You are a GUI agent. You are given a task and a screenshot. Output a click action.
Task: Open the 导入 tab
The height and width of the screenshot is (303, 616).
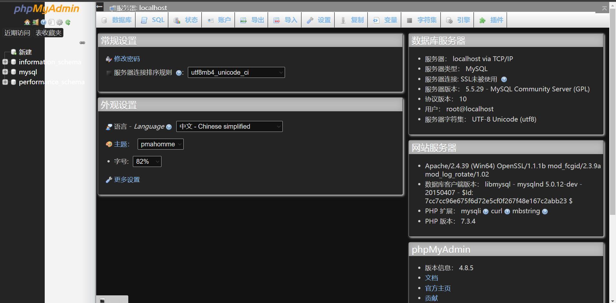pos(285,20)
